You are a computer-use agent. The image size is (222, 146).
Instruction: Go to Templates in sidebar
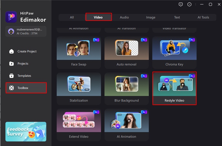pos(26,76)
